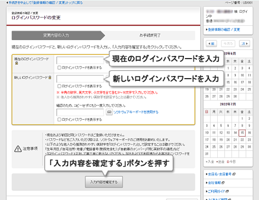
Task: Click 今日 legend entry below calendar
Action: [231, 161]
